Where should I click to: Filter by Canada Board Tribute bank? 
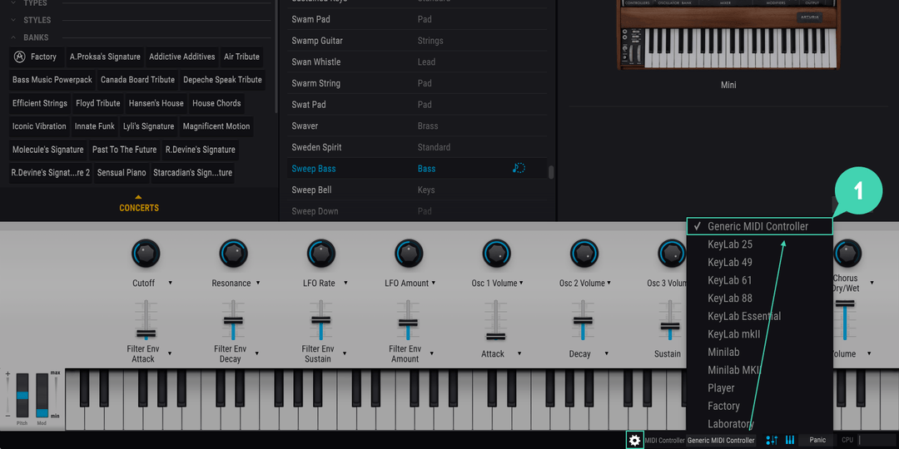coord(137,80)
